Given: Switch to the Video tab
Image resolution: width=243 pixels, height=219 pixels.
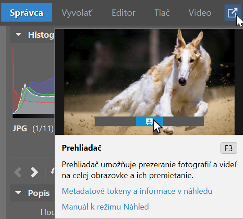Looking at the screenshot, I should [x=200, y=13].
